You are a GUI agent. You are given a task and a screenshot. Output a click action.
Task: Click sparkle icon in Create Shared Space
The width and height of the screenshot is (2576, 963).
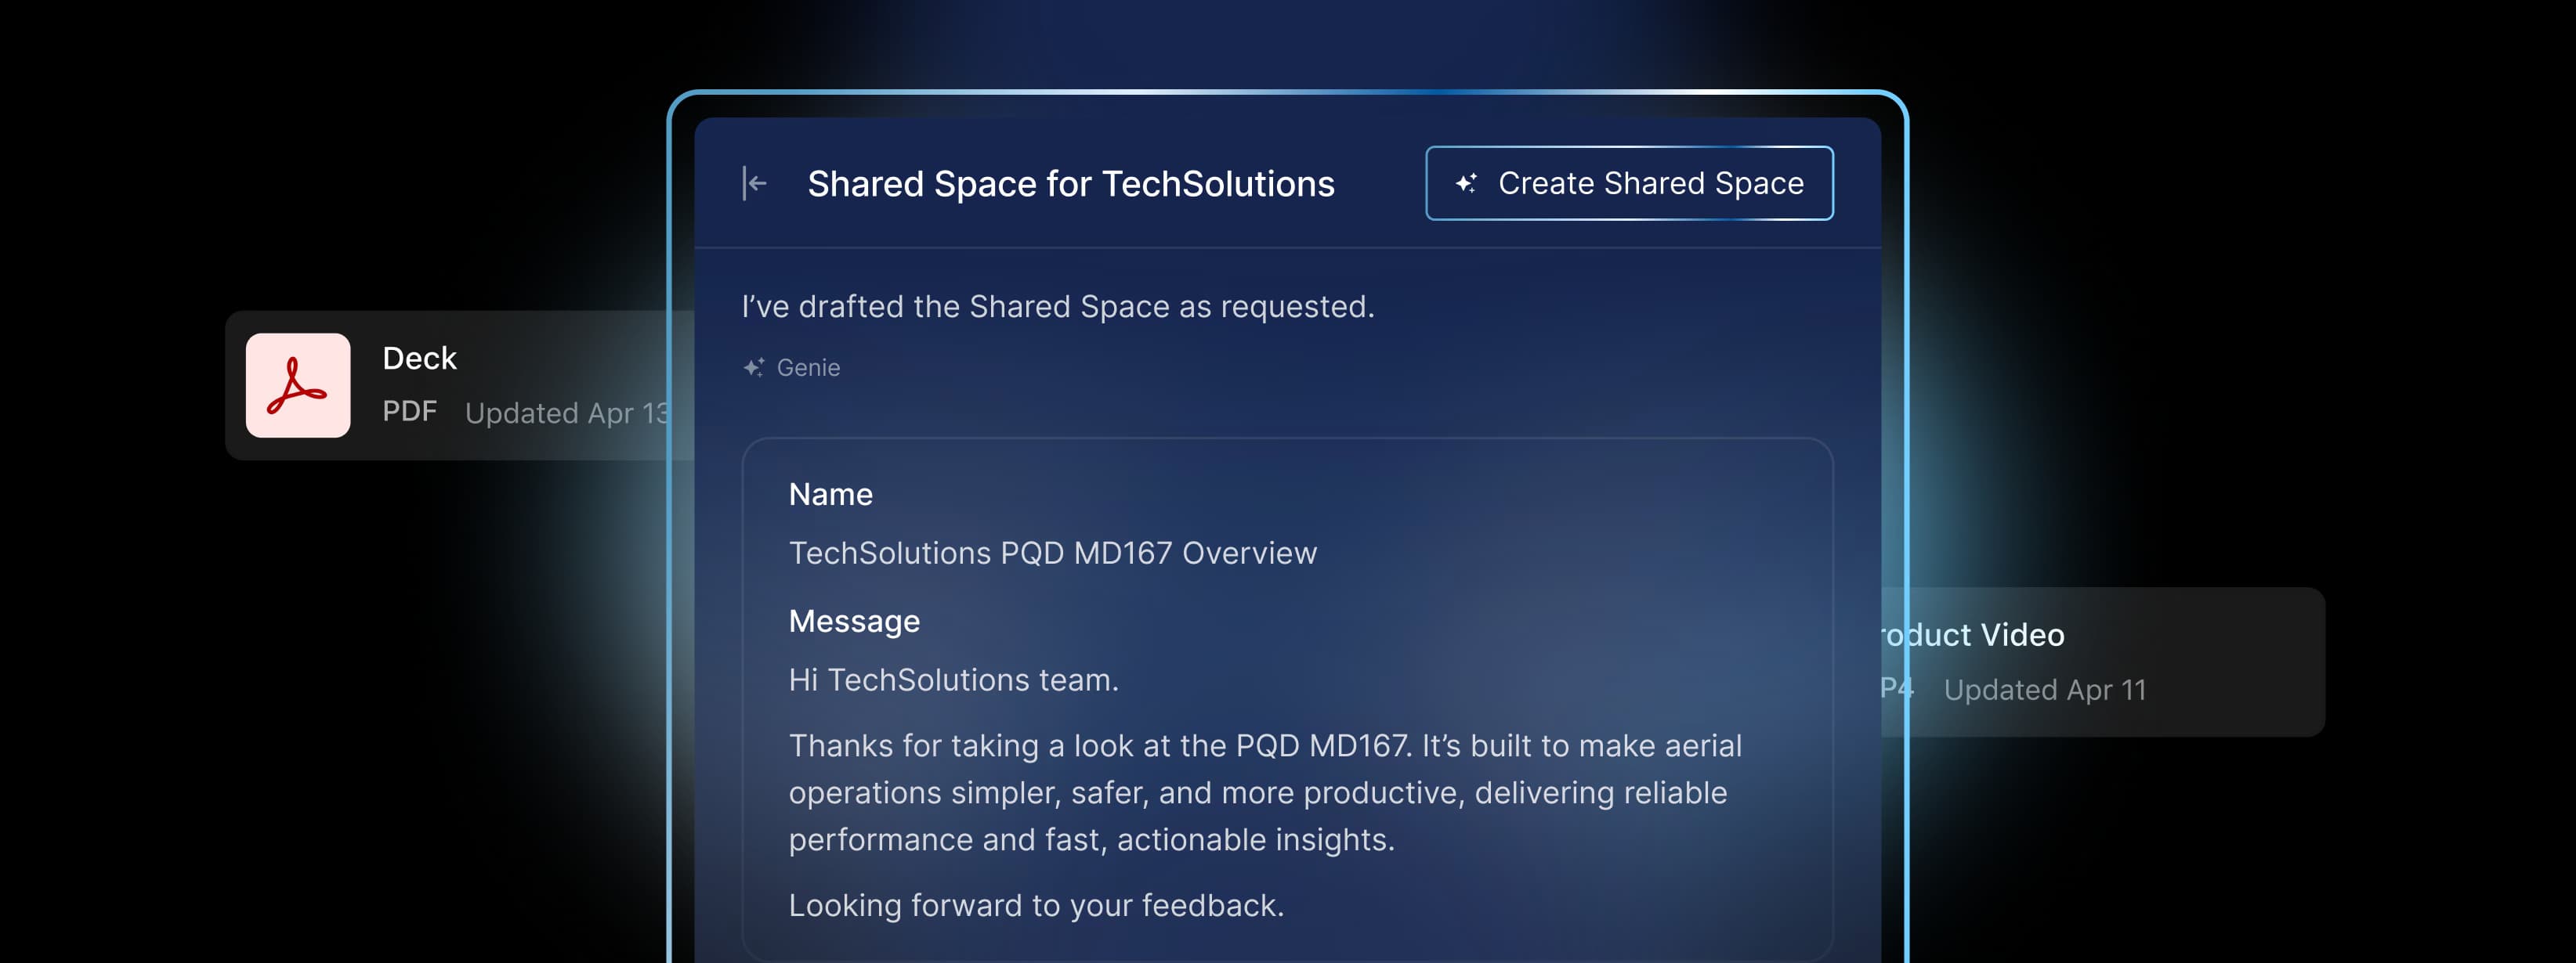coord(1466,184)
